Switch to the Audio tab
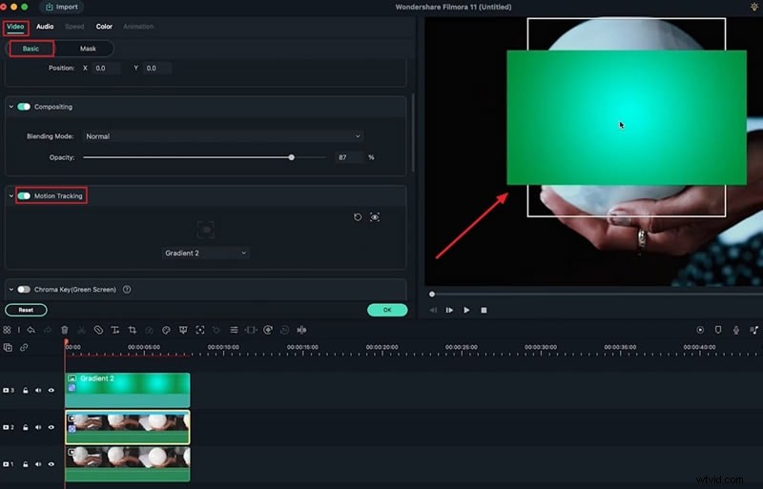Screen dimensions: 763x489 [45, 27]
